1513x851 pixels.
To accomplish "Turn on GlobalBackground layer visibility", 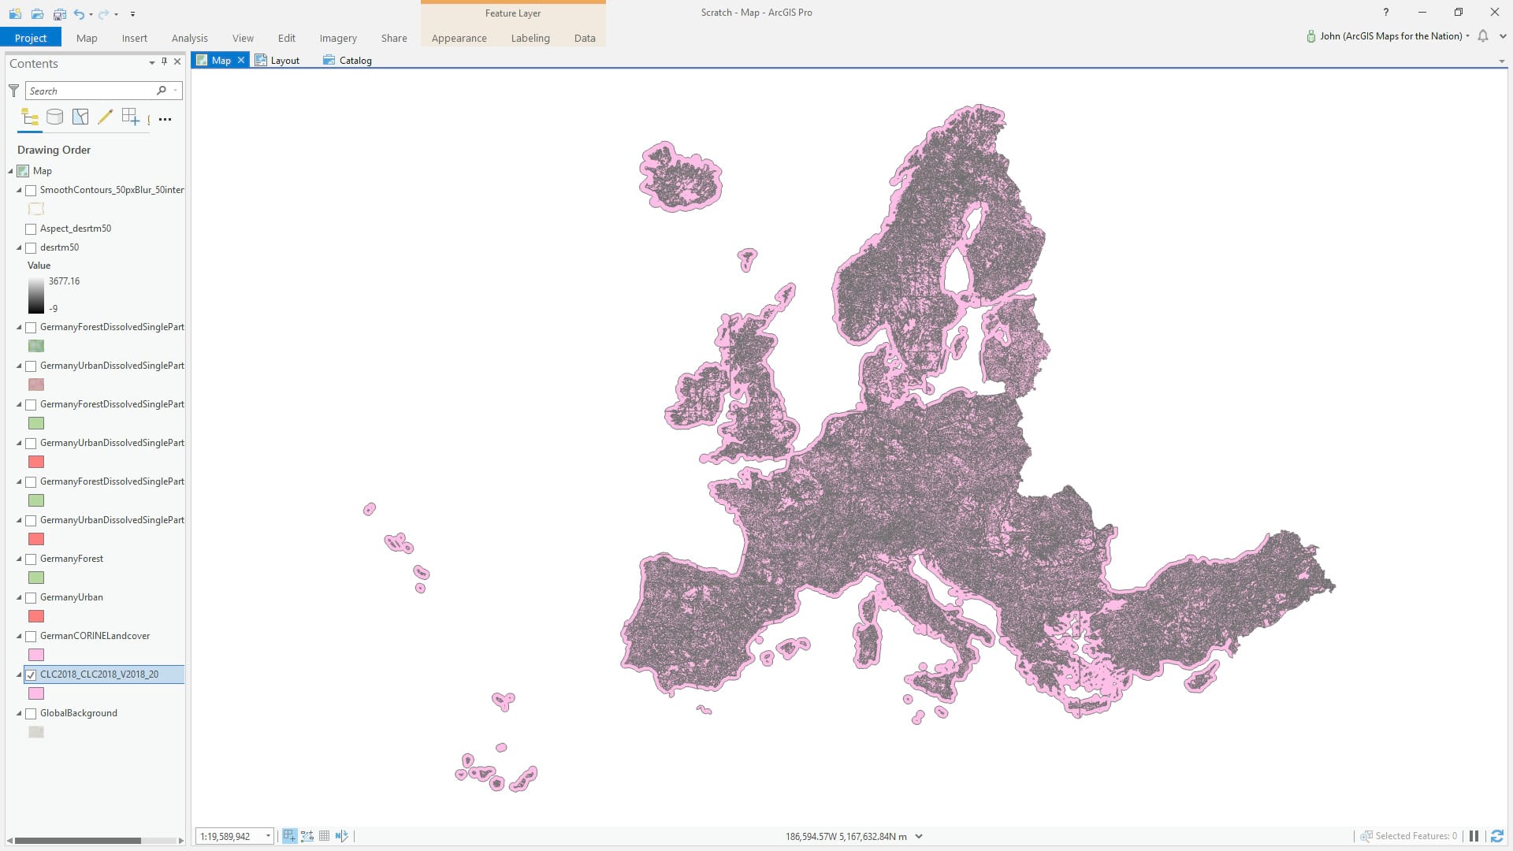I will coord(31,714).
